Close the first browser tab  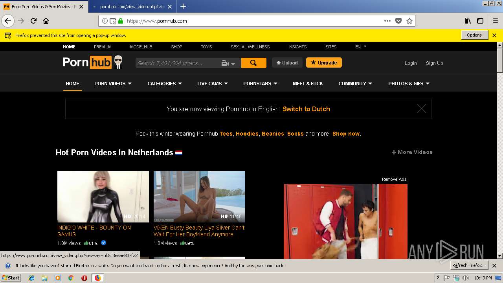tap(81, 7)
